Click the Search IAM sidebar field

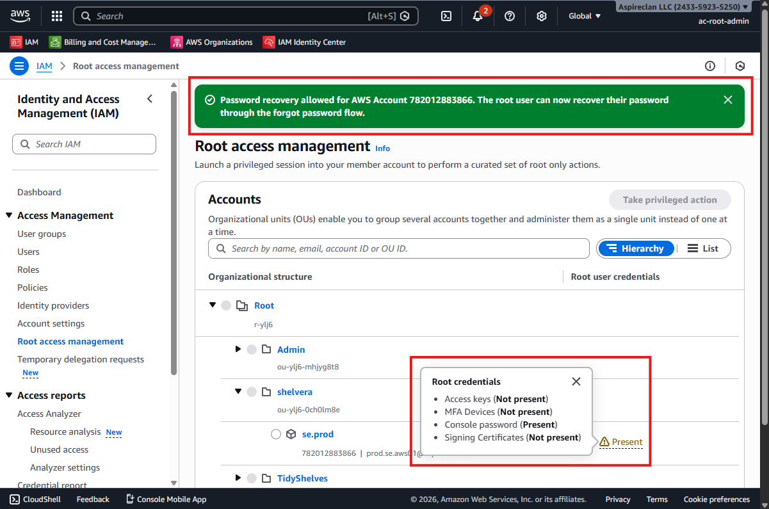(84, 144)
